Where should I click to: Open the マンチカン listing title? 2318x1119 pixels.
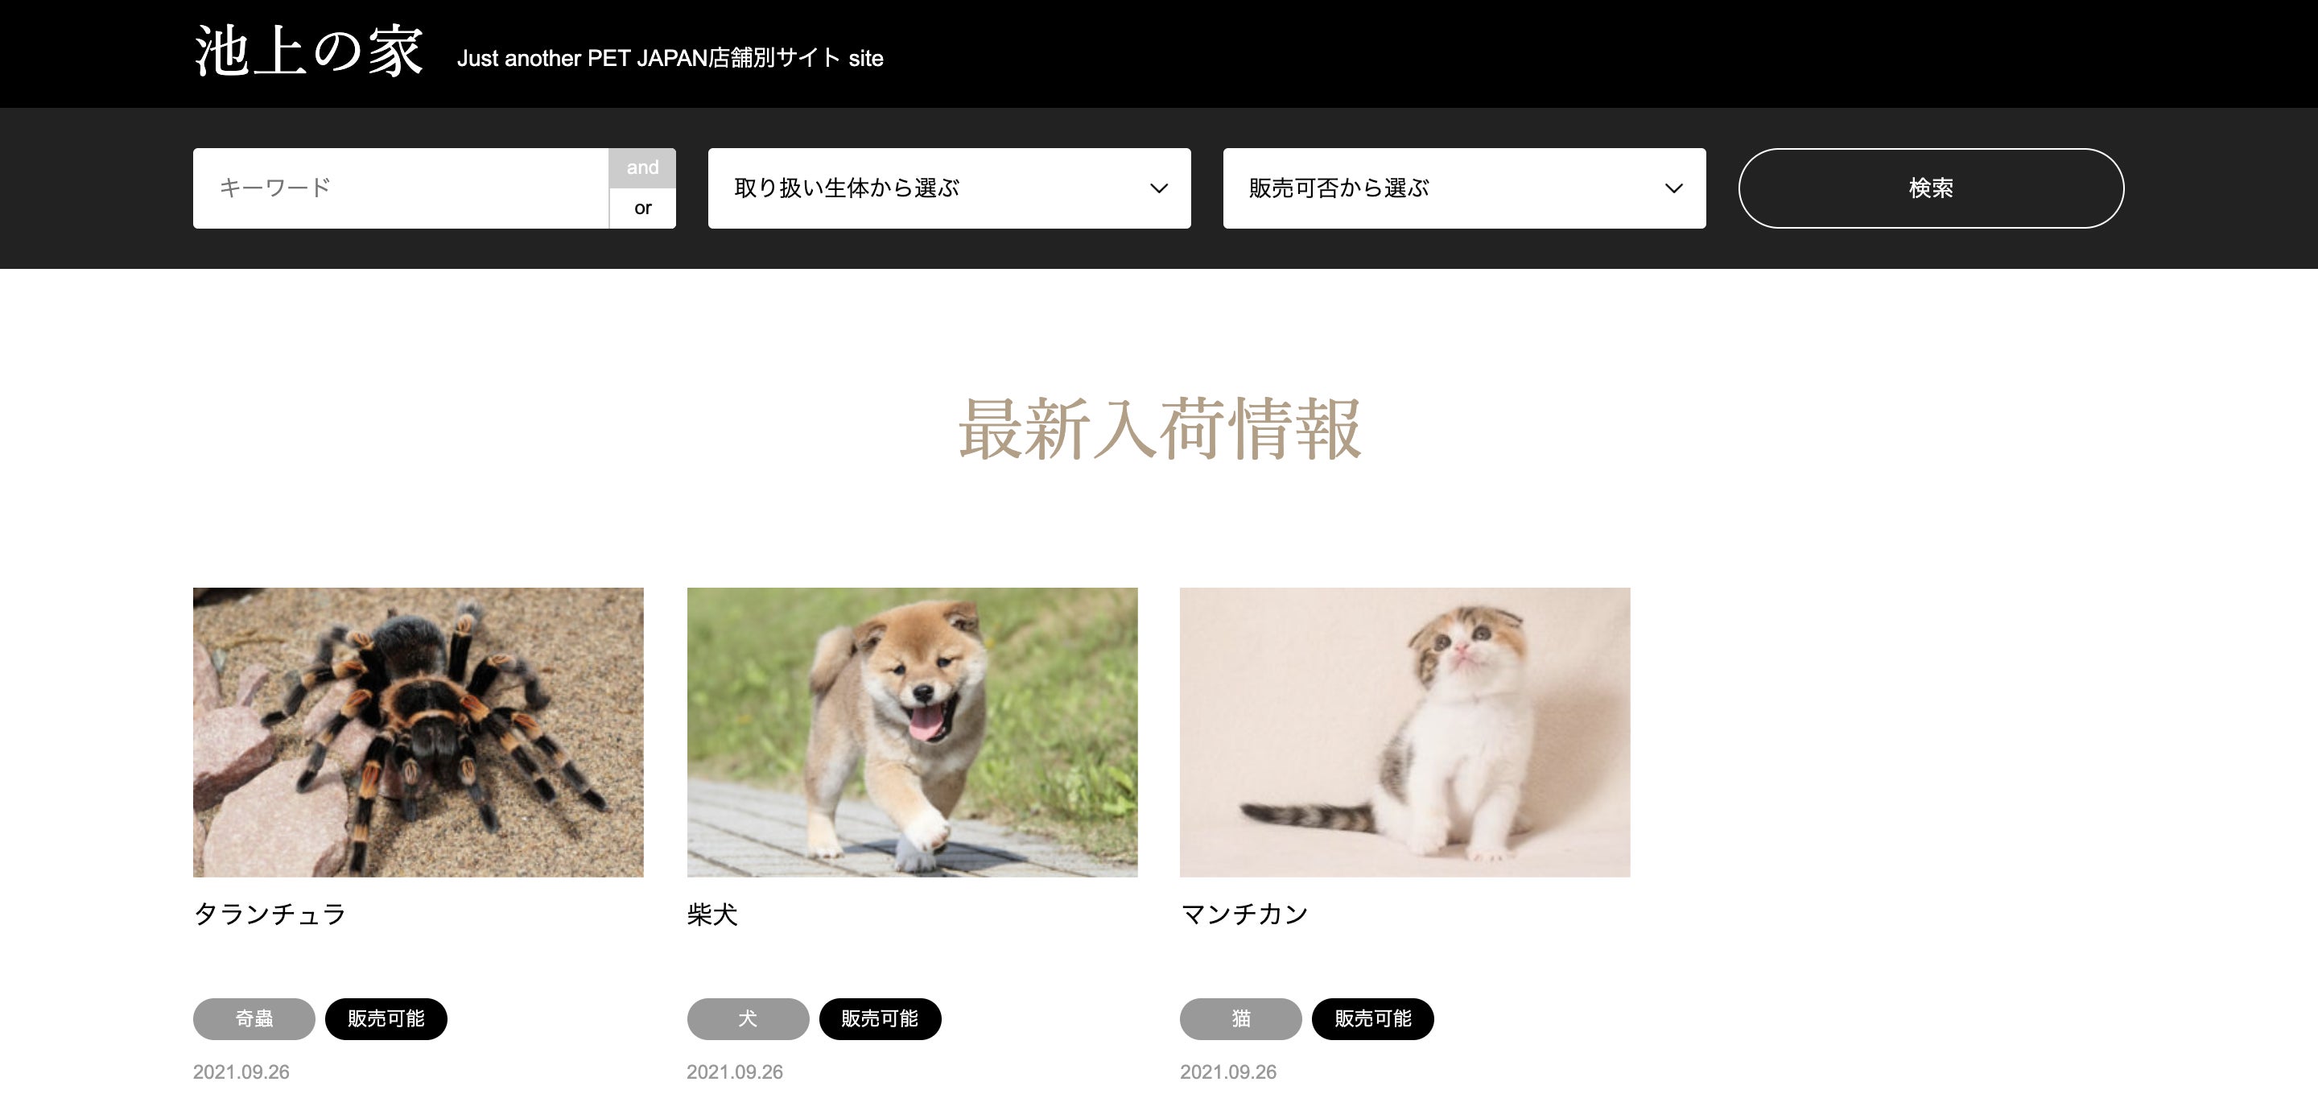click(1244, 915)
